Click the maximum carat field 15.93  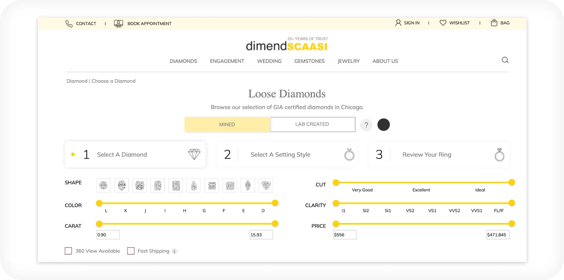261,235
